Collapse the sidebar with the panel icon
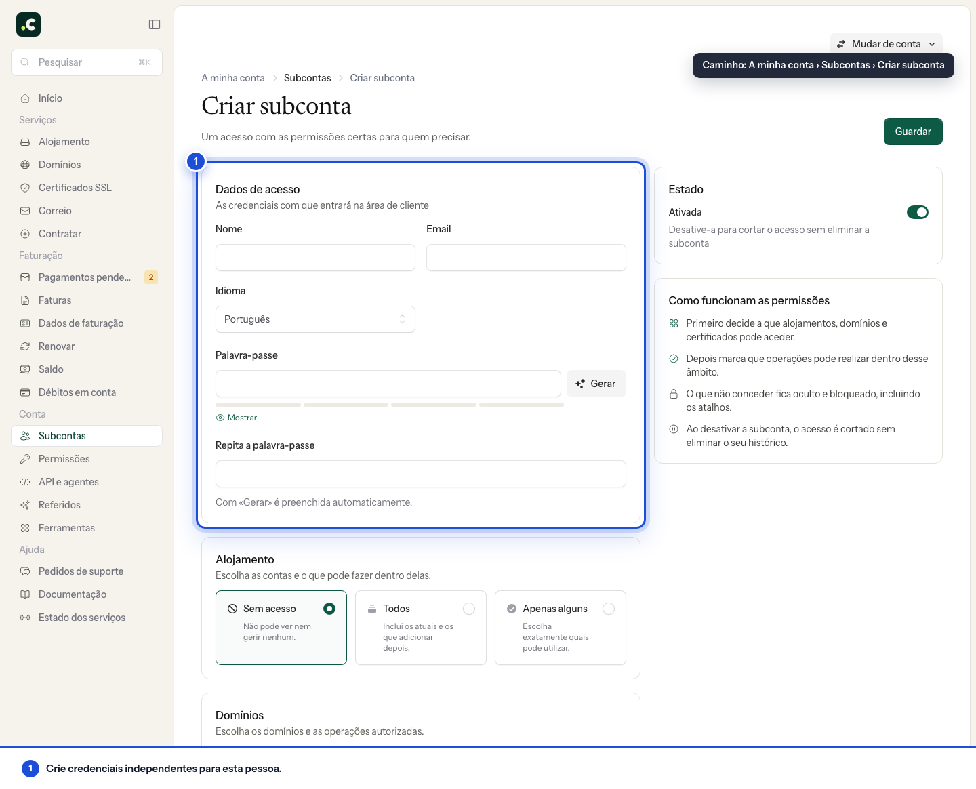The image size is (976, 789). (x=155, y=24)
